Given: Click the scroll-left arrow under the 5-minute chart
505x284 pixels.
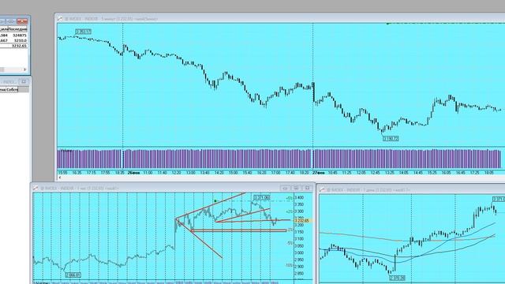Looking at the screenshot, I should pos(60,177).
